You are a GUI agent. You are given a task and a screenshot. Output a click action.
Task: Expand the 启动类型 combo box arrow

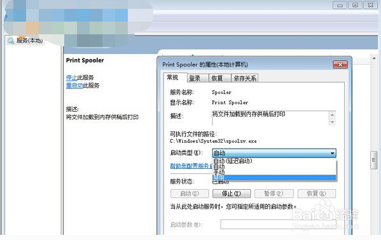332,153
